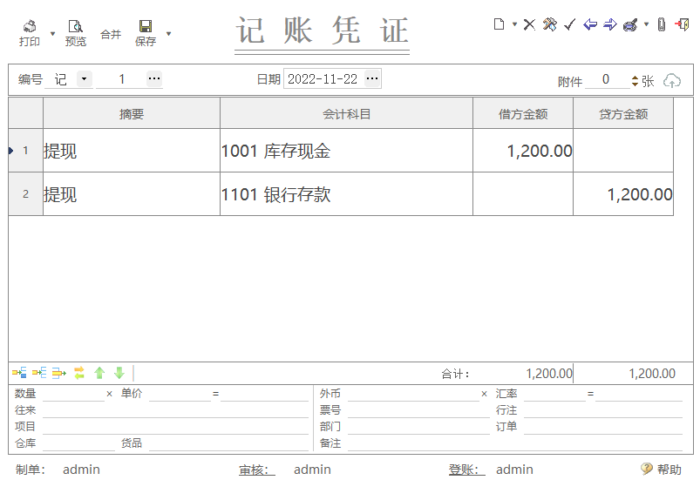Expand the 保存 save dropdown arrow
The image size is (700, 480).
(x=168, y=34)
